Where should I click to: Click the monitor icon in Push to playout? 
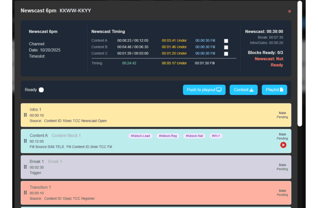[x=219, y=90]
